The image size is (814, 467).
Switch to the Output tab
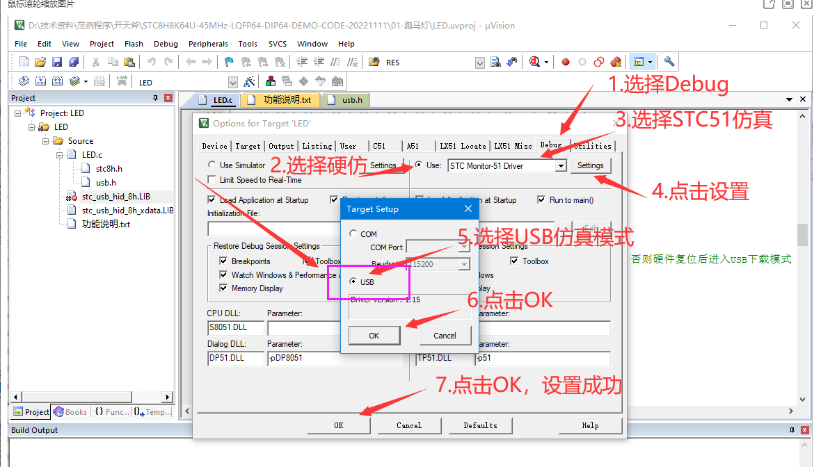point(281,146)
